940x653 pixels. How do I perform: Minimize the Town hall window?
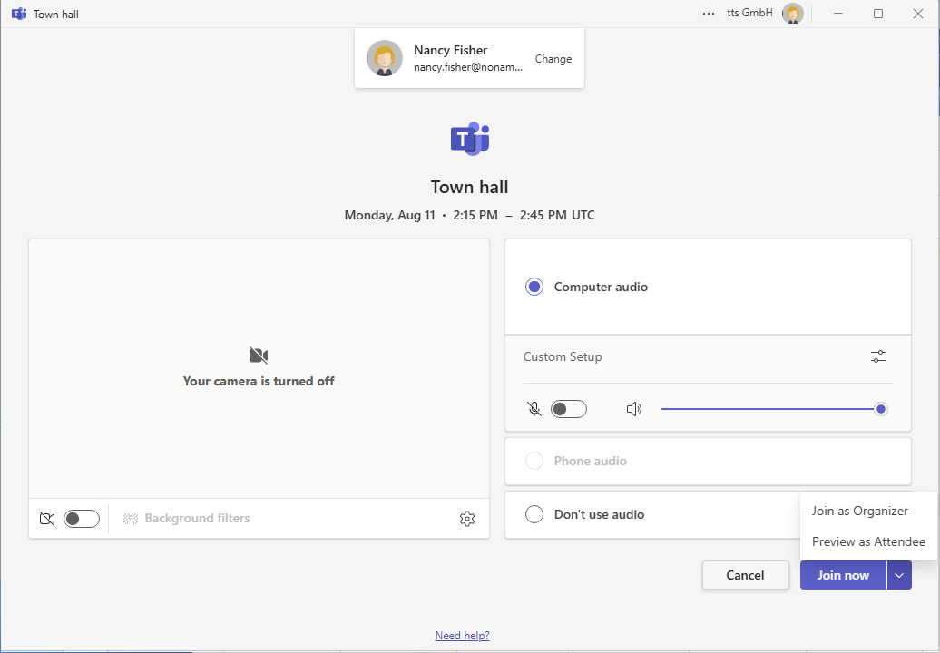[838, 14]
